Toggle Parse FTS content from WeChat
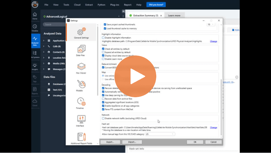This screenshot has height=153, width=271. (x=103, y=109)
